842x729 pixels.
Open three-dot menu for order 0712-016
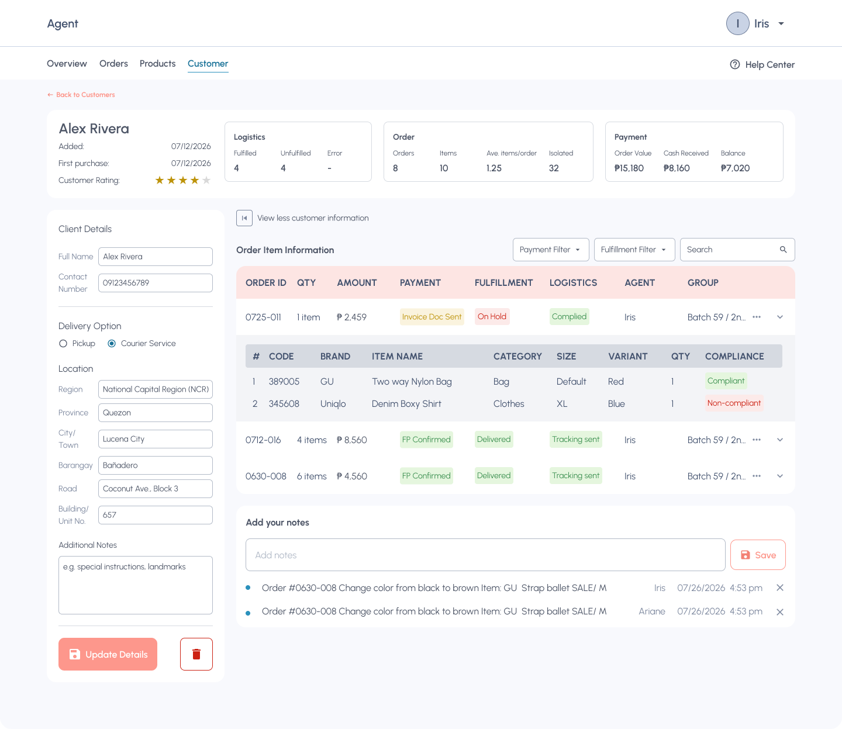coord(757,440)
